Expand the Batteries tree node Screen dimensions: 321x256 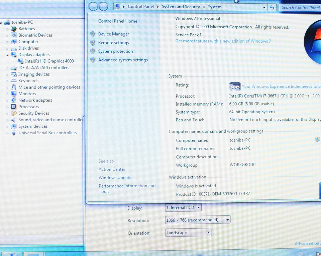coord(8,29)
